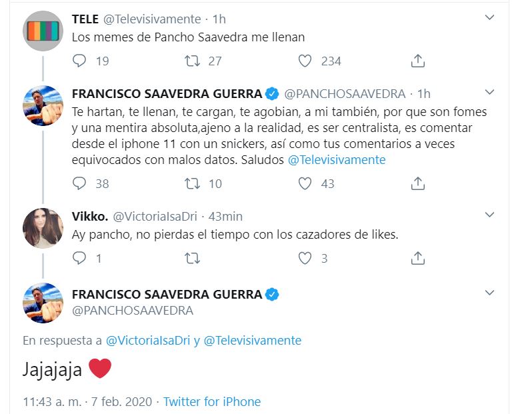
Task: Open more options chevron on TELE's tweet
Action: click(x=489, y=17)
